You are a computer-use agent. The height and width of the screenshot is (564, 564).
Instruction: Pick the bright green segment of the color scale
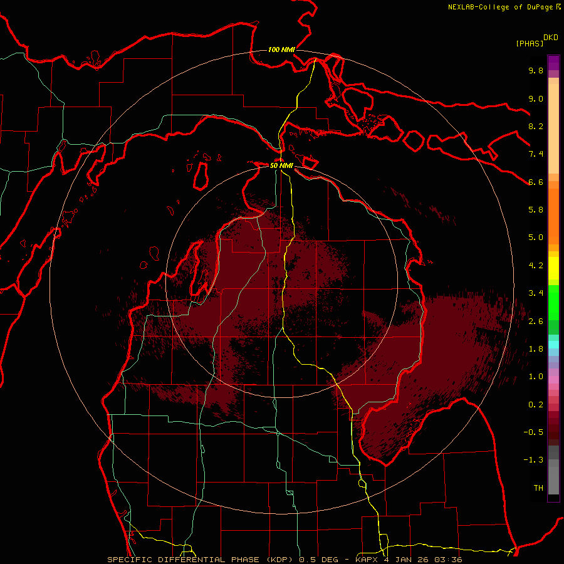tap(553, 302)
